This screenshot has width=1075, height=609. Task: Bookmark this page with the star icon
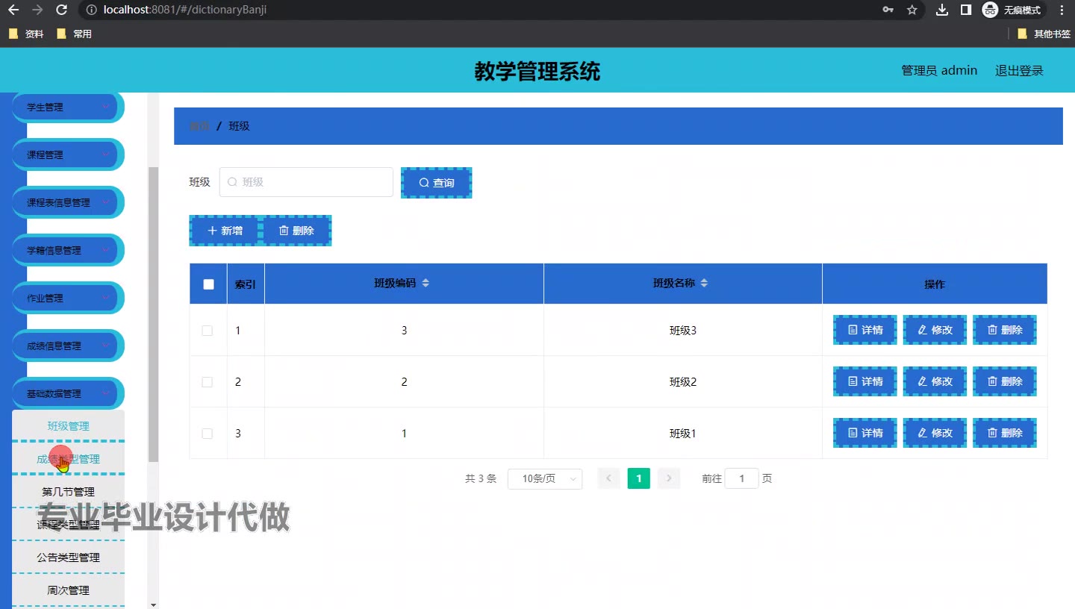[912, 10]
